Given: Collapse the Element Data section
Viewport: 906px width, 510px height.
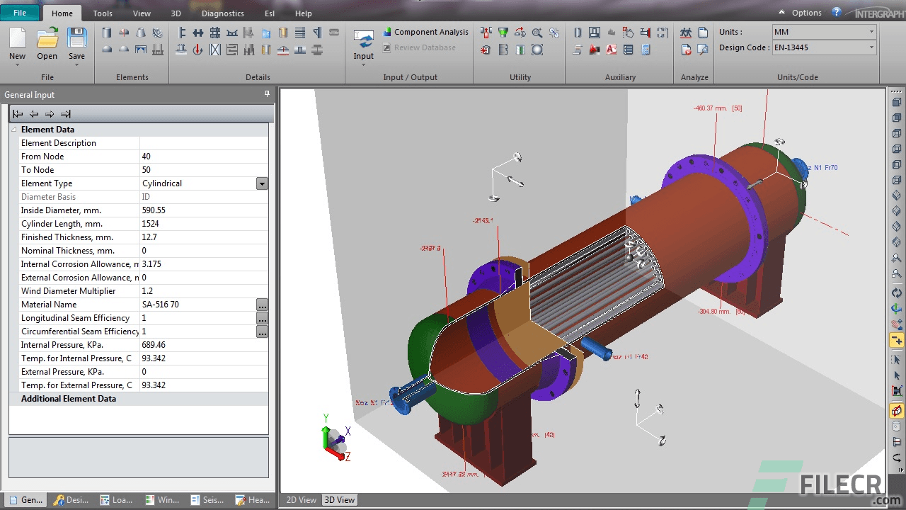Looking at the screenshot, I should 13,130.
